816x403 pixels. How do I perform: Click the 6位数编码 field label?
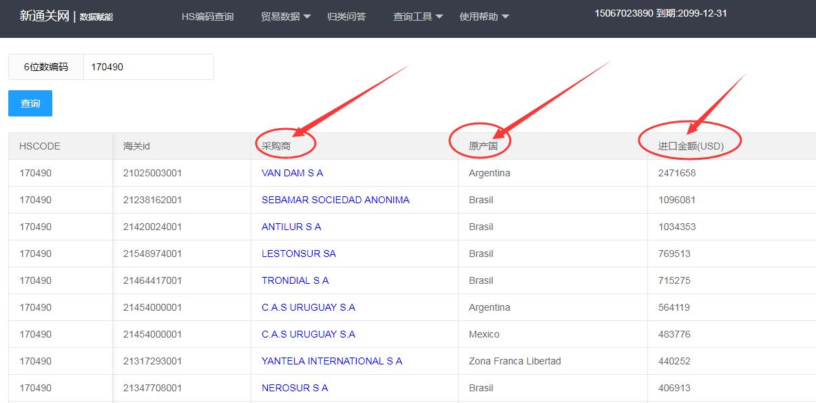point(46,68)
